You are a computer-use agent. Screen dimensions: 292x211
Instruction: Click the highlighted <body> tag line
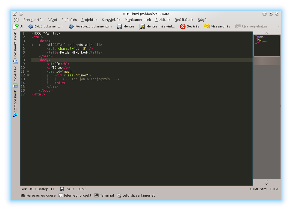point(142,60)
